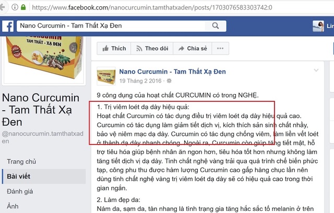
Task: Open Nano Curcumin page name link
Action: pyautogui.click(x=172, y=72)
